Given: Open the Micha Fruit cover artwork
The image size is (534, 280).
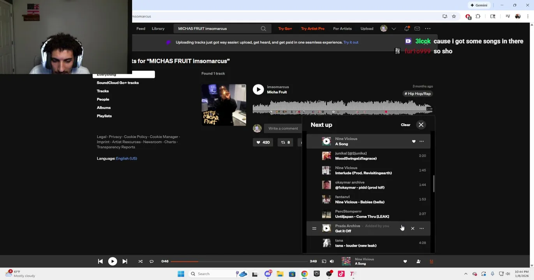Looking at the screenshot, I should coord(224,105).
